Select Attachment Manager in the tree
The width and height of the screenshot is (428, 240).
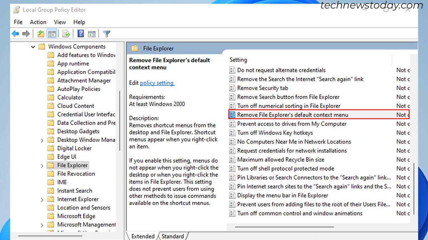tap(84, 80)
